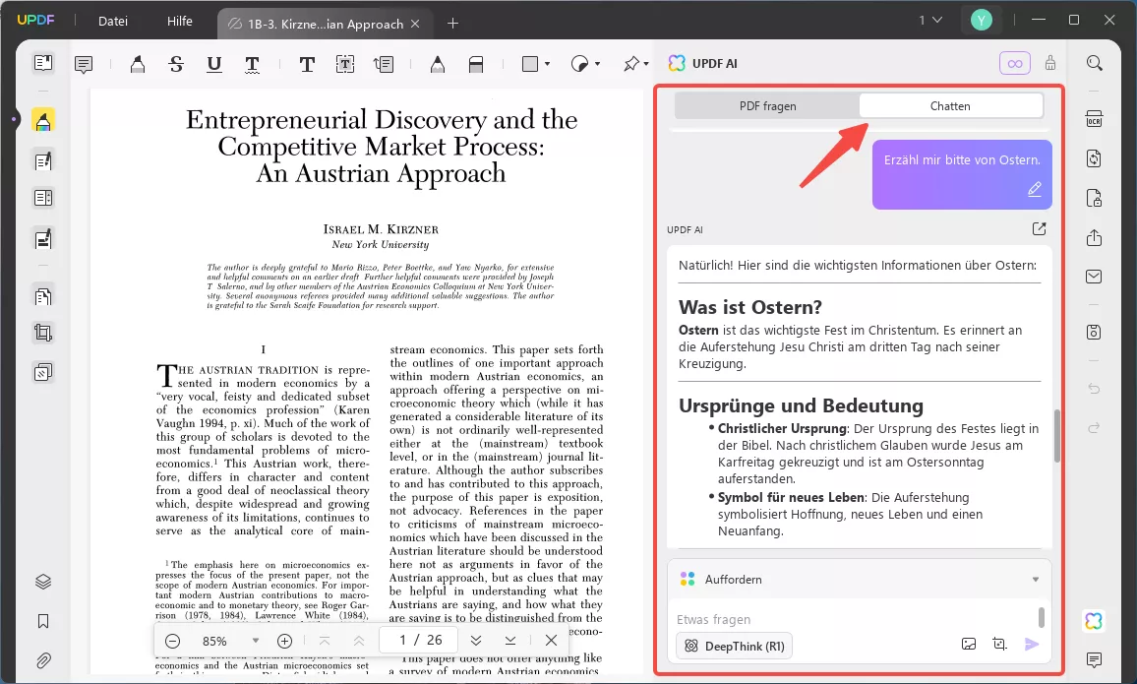1137x684 pixels.
Task: Select the underline text tool
Action: [213, 65]
